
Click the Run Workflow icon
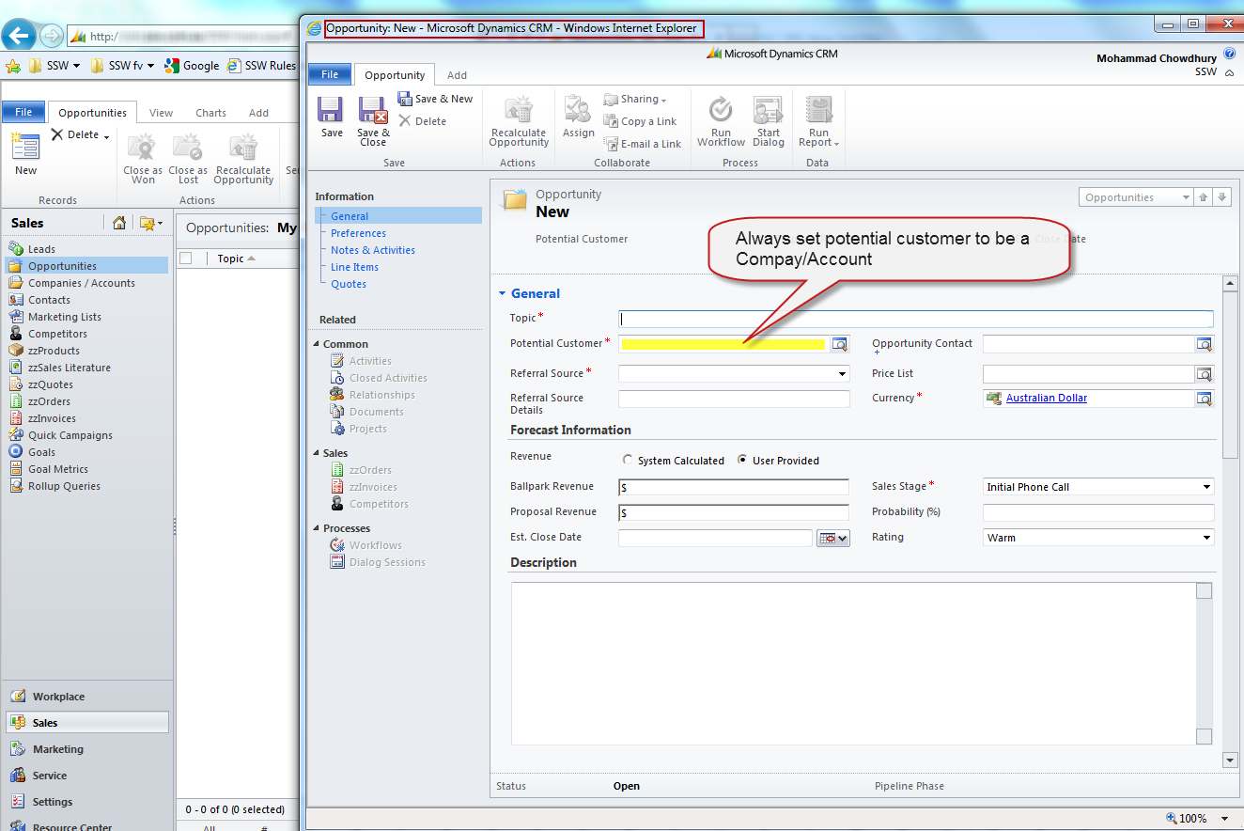[721, 109]
